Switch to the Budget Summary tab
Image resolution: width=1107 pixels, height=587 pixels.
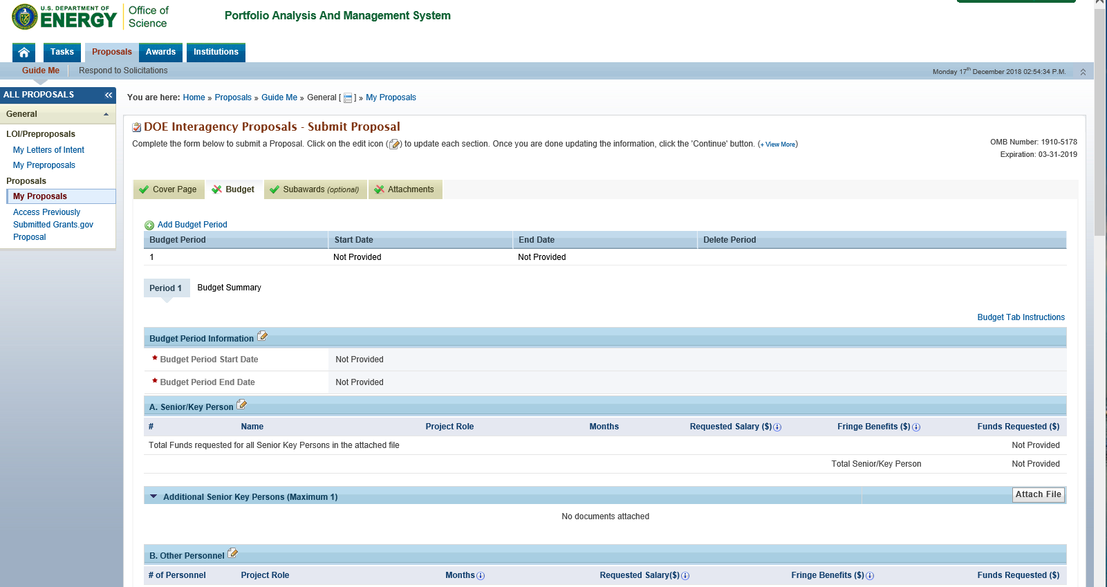(x=230, y=288)
